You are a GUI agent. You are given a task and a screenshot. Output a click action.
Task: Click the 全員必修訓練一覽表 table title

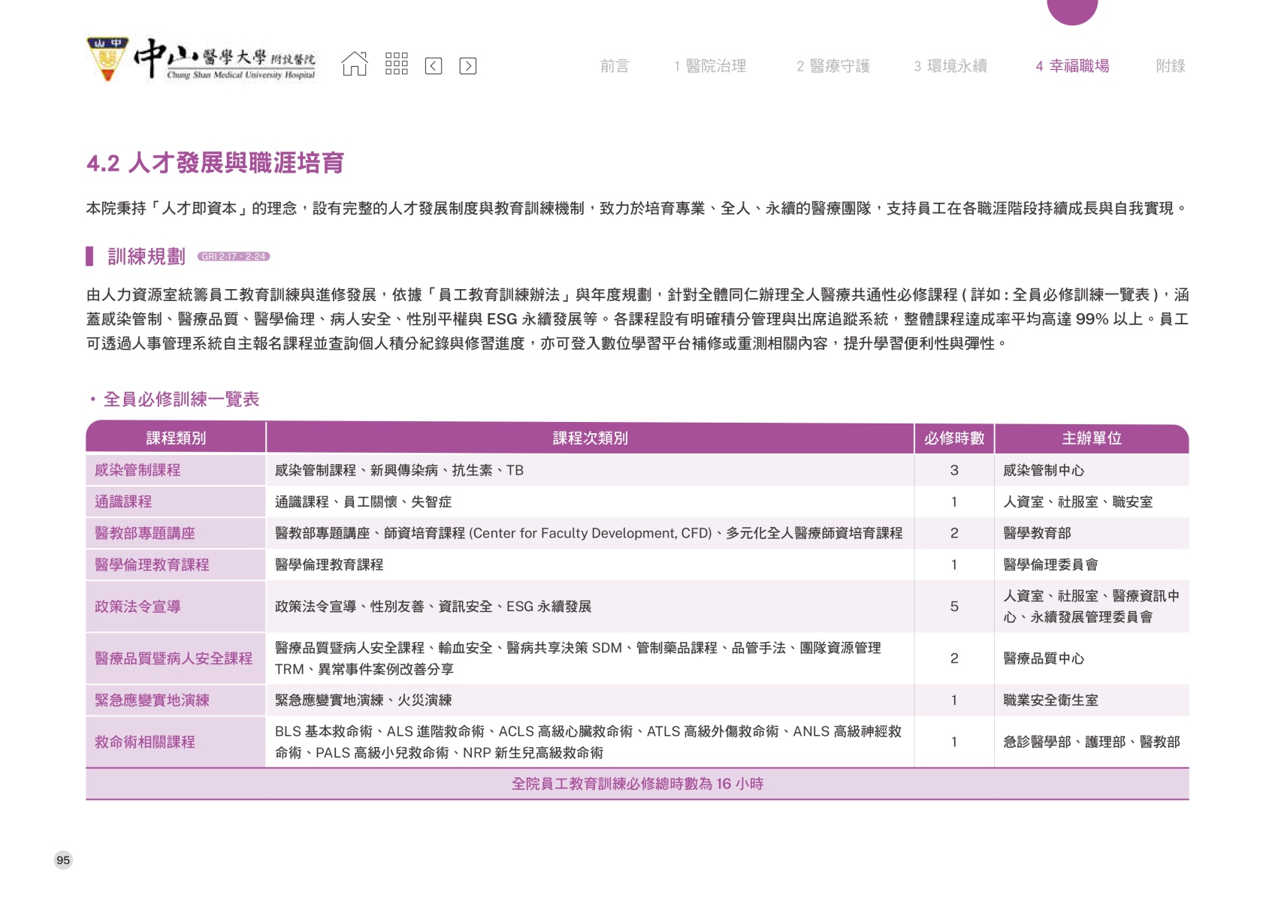pyautogui.click(x=181, y=399)
